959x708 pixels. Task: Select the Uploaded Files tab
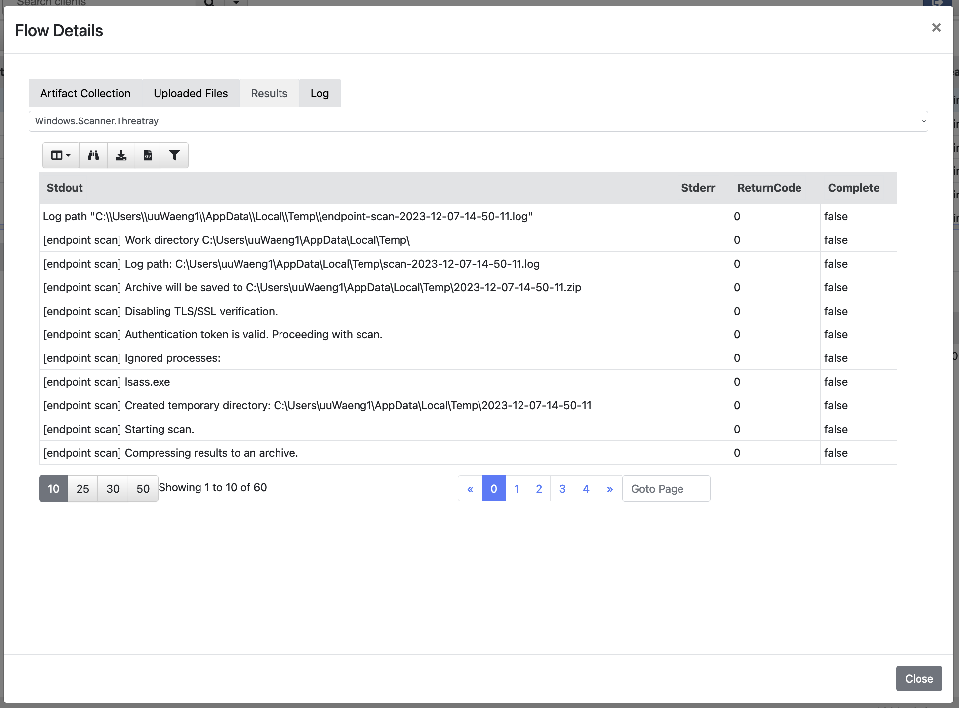[191, 92]
